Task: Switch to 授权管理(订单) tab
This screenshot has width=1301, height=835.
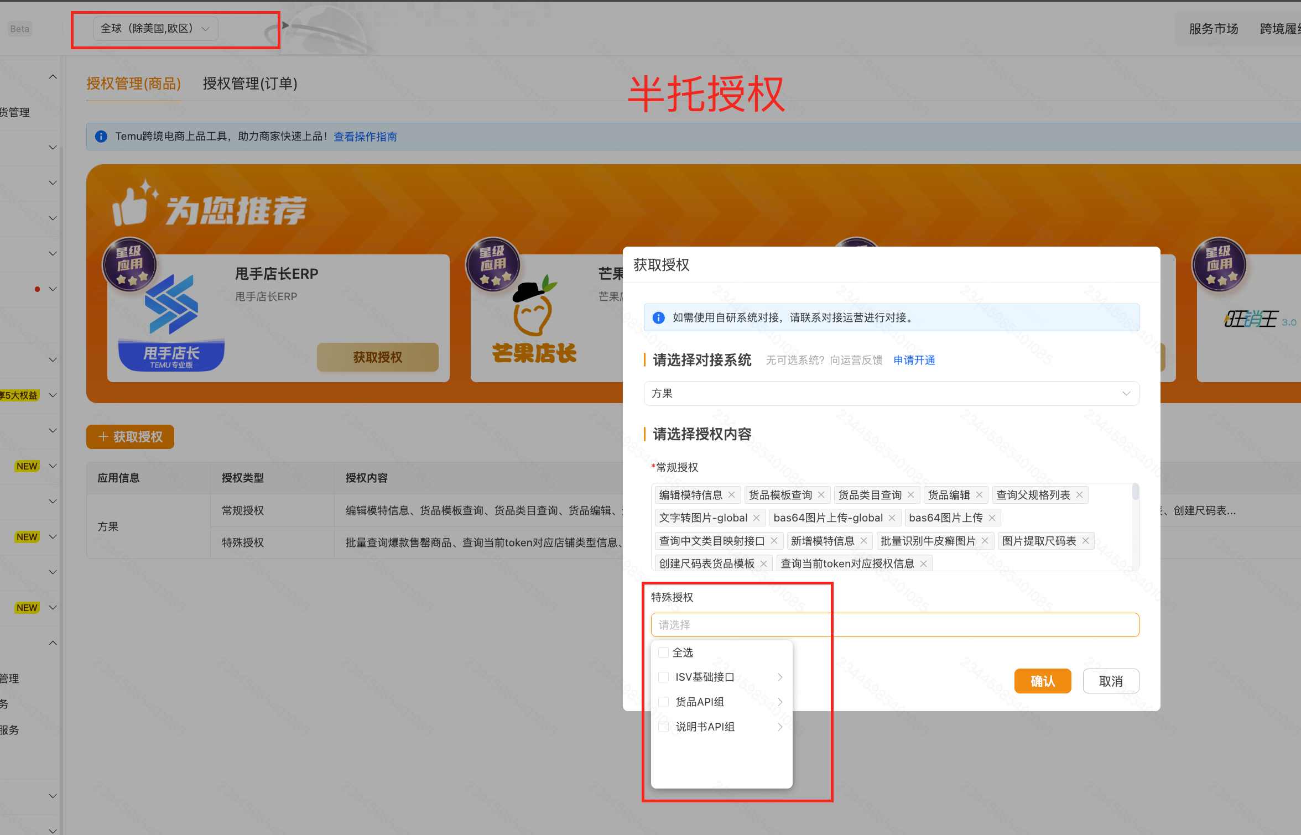Action: [x=250, y=84]
